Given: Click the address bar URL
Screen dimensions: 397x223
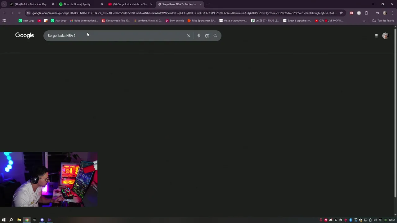Looking at the screenshot, I should pos(184,13).
